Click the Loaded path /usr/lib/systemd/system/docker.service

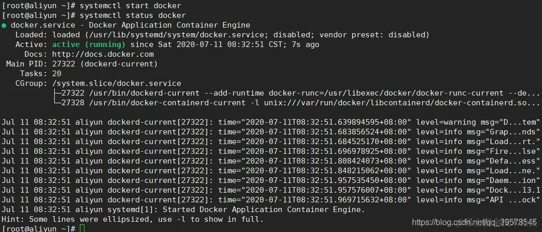tap(183, 35)
